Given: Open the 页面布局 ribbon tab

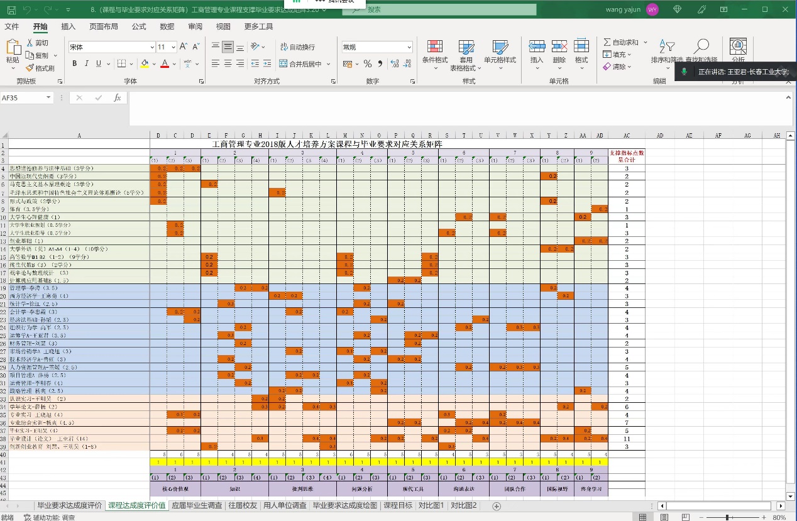Looking at the screenshot, I should point(103,26).
